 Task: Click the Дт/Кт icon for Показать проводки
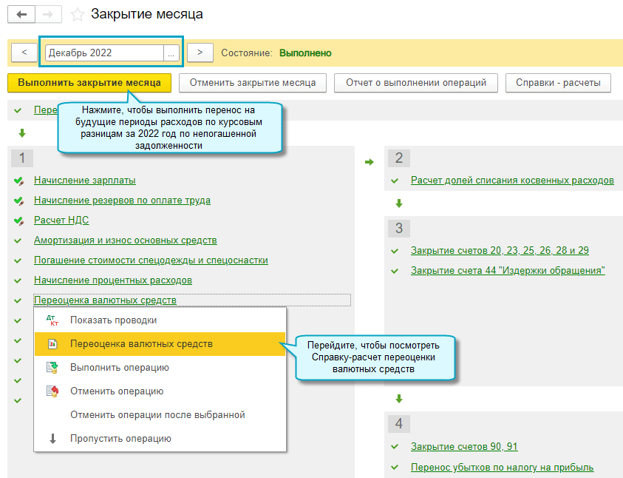[52, 320]
